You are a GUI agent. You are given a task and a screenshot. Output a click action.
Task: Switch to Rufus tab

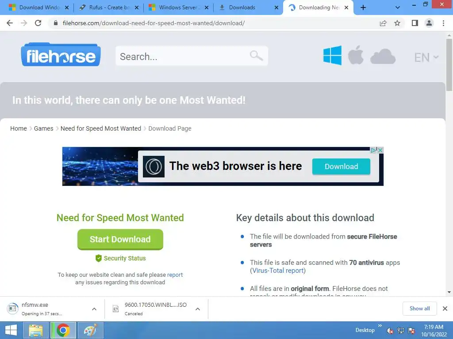click(x=108, y=8)
